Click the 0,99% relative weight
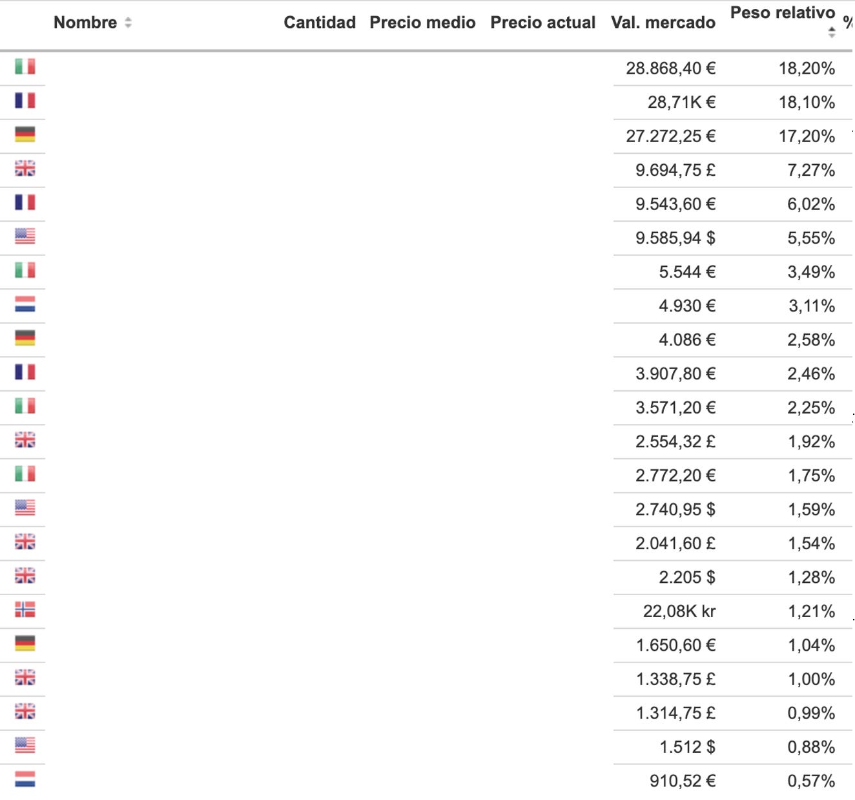The image size is (855, 800). click(x=811, y=713)
